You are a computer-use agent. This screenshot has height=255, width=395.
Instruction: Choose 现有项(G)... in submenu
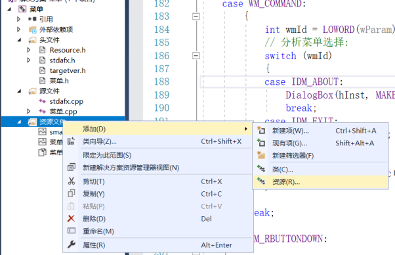click(320, 143)
